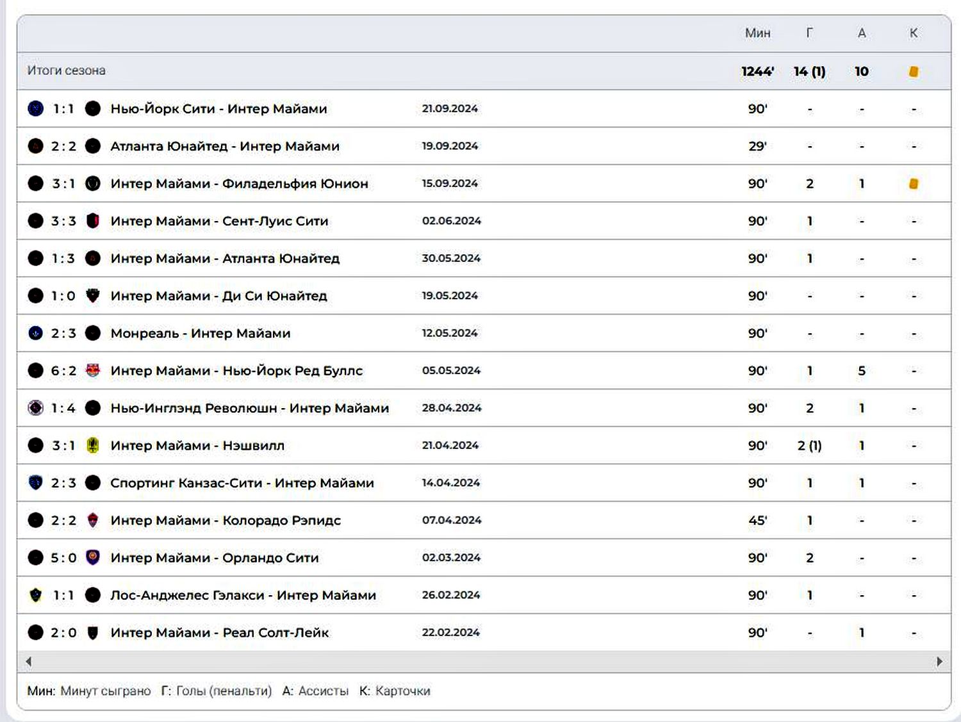Click Inter Miami logo in New York City row

pos(93,108)
